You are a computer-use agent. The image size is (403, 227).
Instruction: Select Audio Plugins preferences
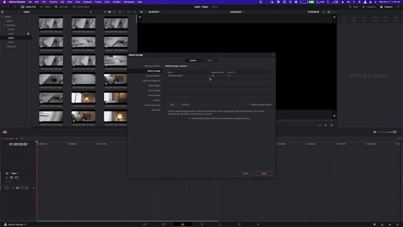(x=154, y=91)
